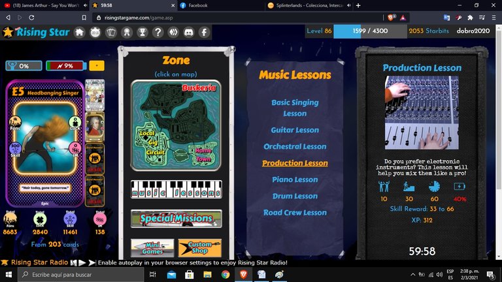502x282 pixels.
Task: Click the energy battery icon above 40%
Action: coord(460,187)
